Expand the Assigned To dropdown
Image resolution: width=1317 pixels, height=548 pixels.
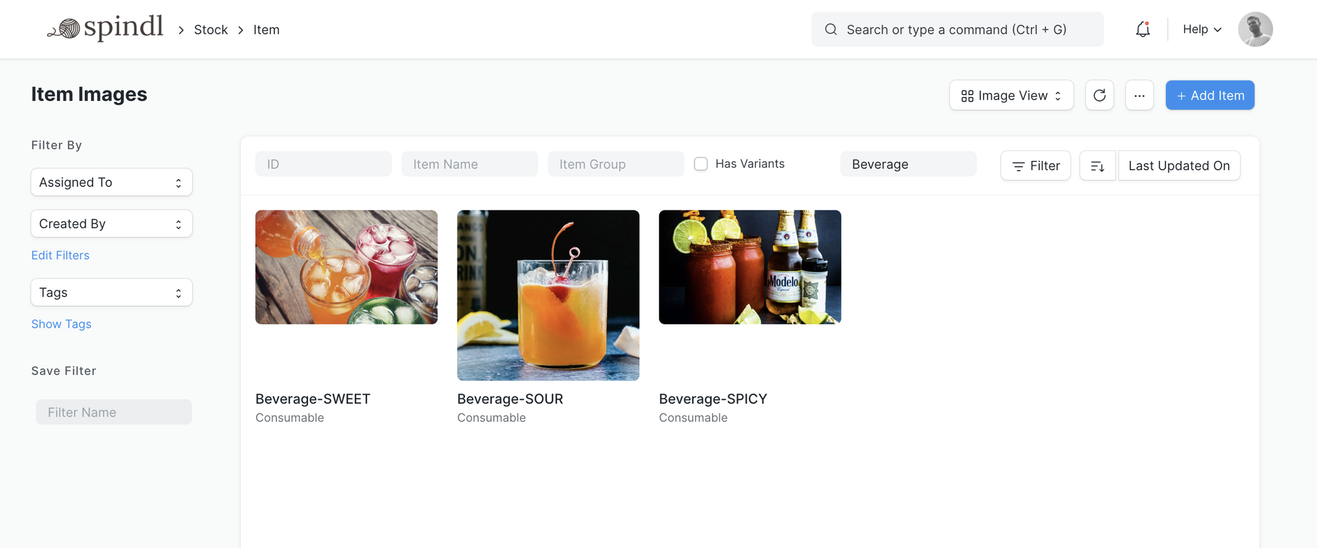coord(111,182)
